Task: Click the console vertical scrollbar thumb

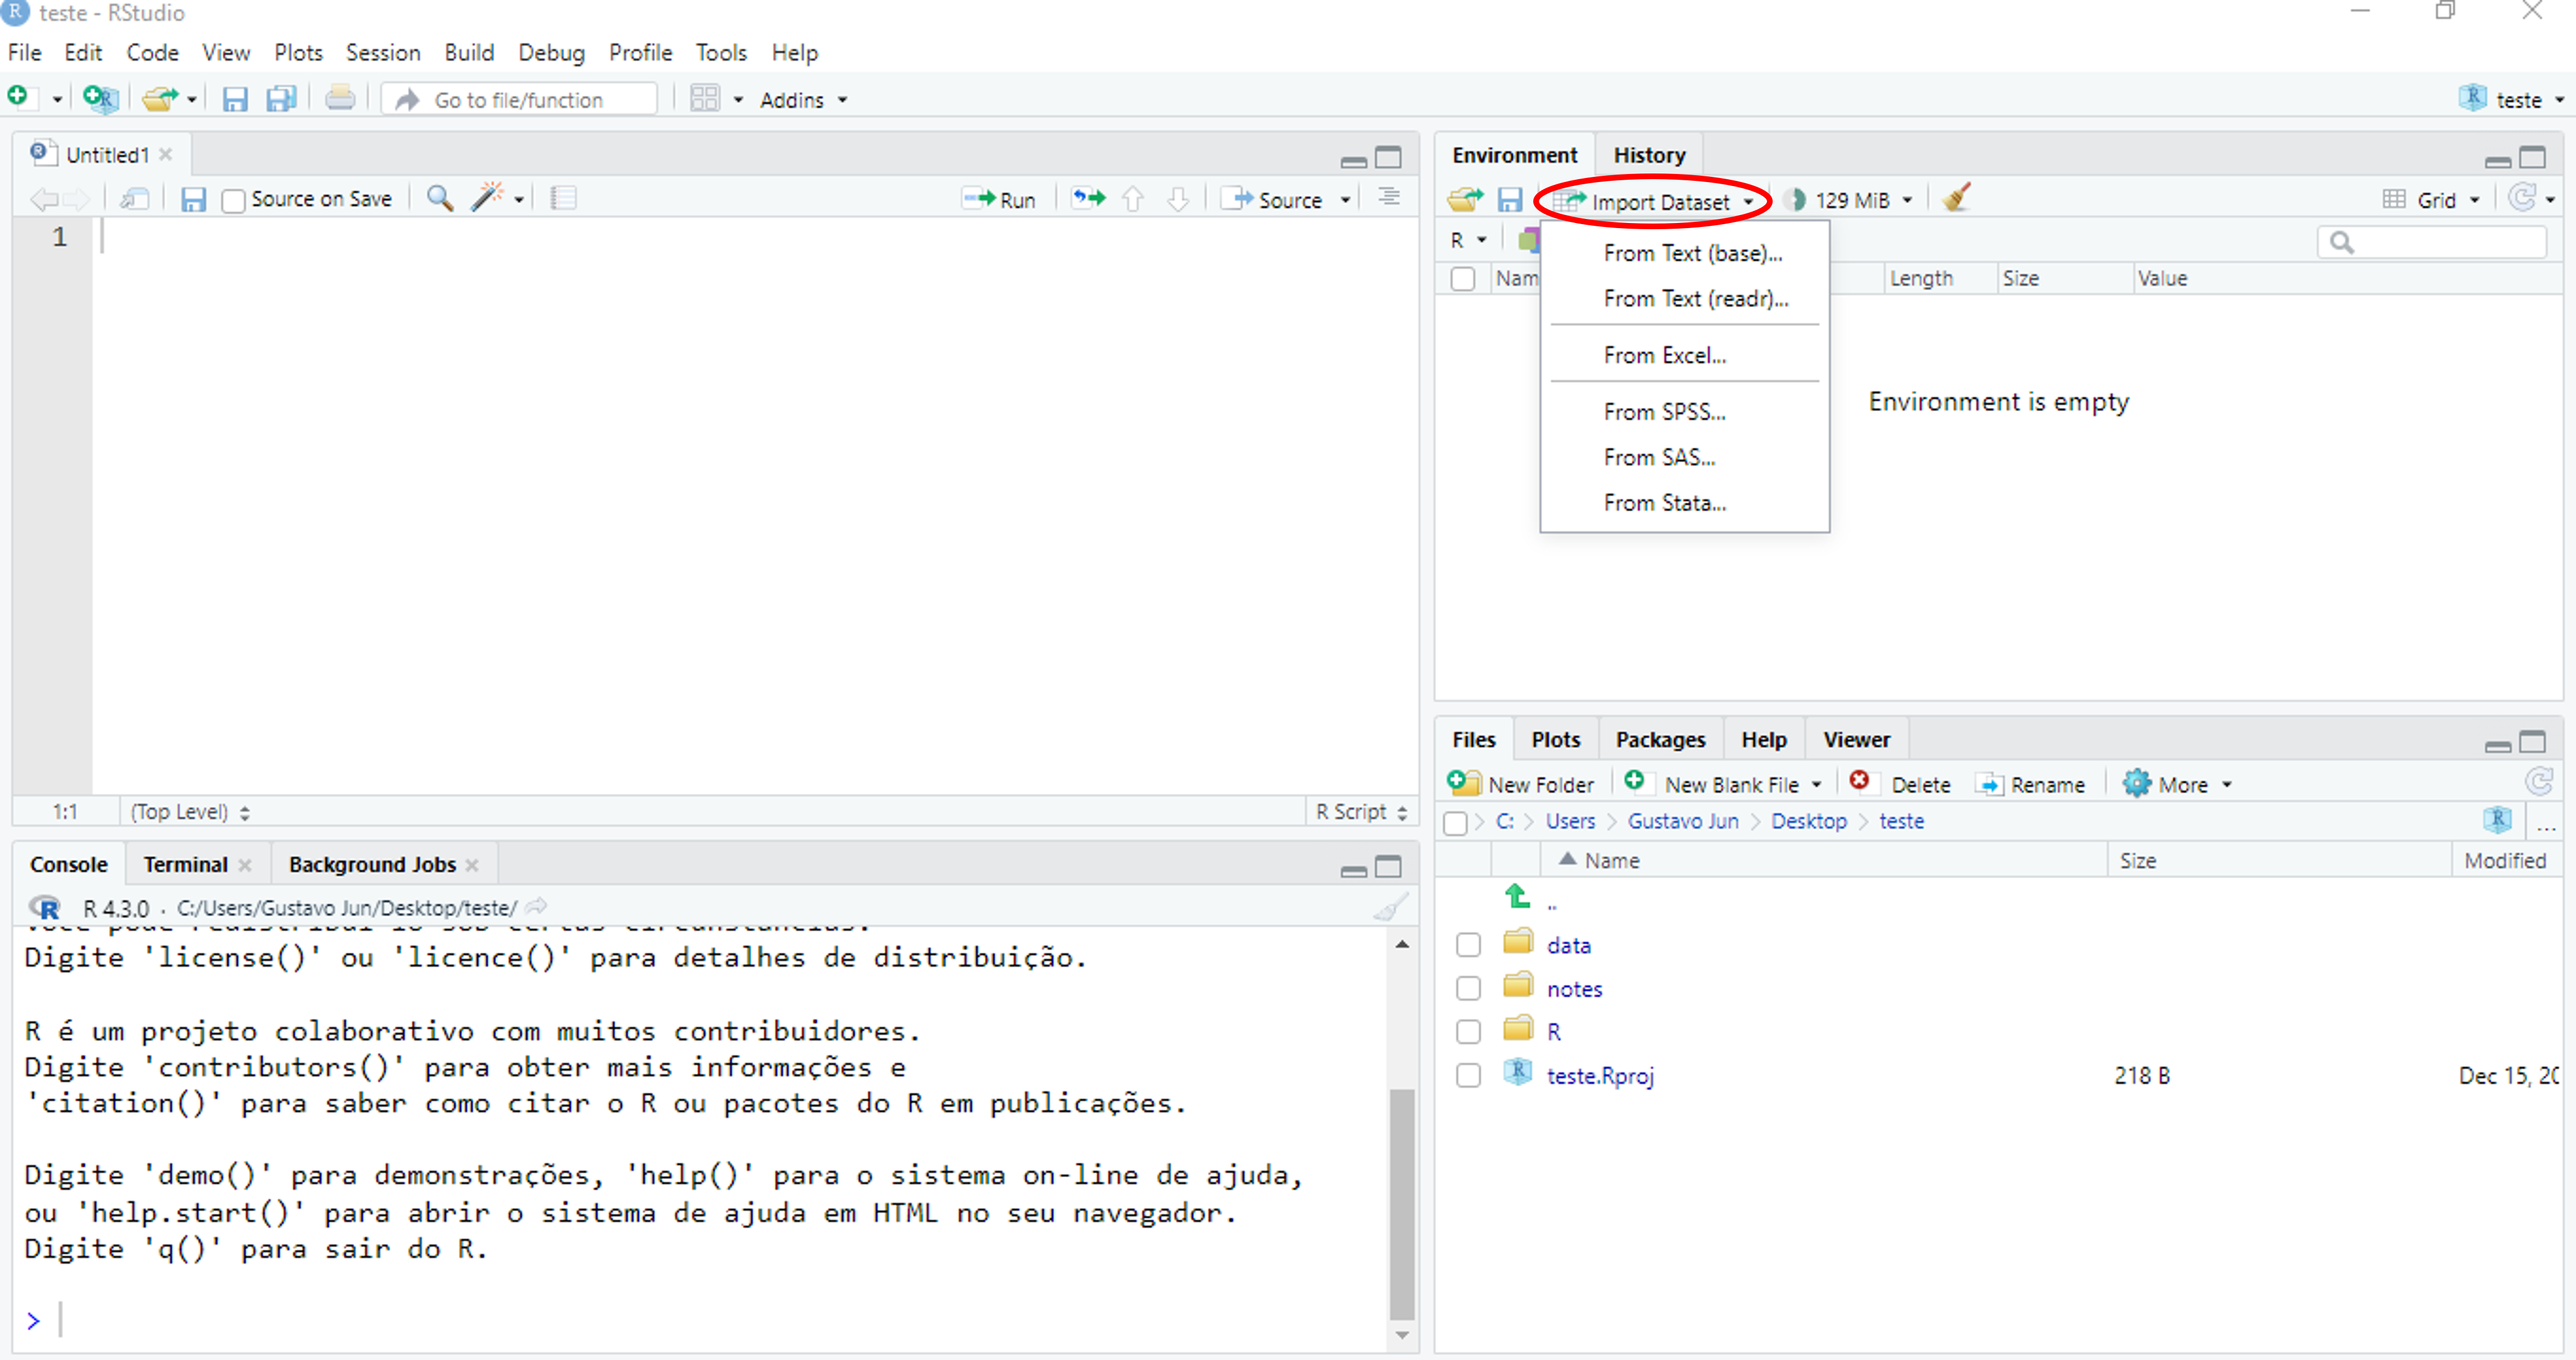Action: 1402,1204
